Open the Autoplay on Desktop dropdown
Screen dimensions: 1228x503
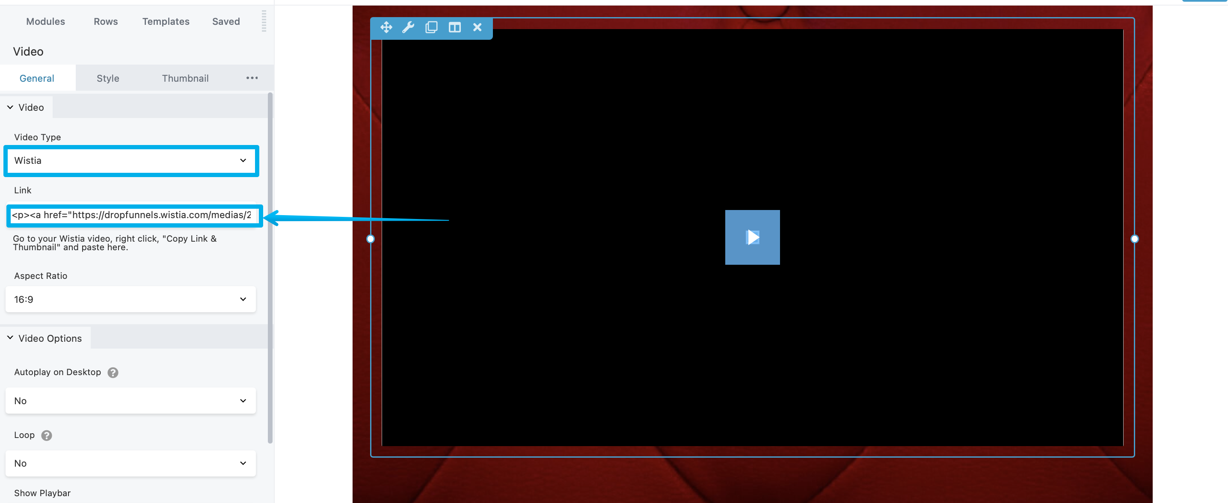click(131, 401)
